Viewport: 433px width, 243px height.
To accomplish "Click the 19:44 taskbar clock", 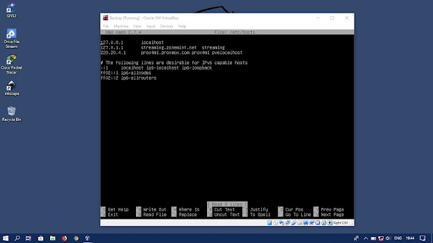I will (x=410, y=238).
